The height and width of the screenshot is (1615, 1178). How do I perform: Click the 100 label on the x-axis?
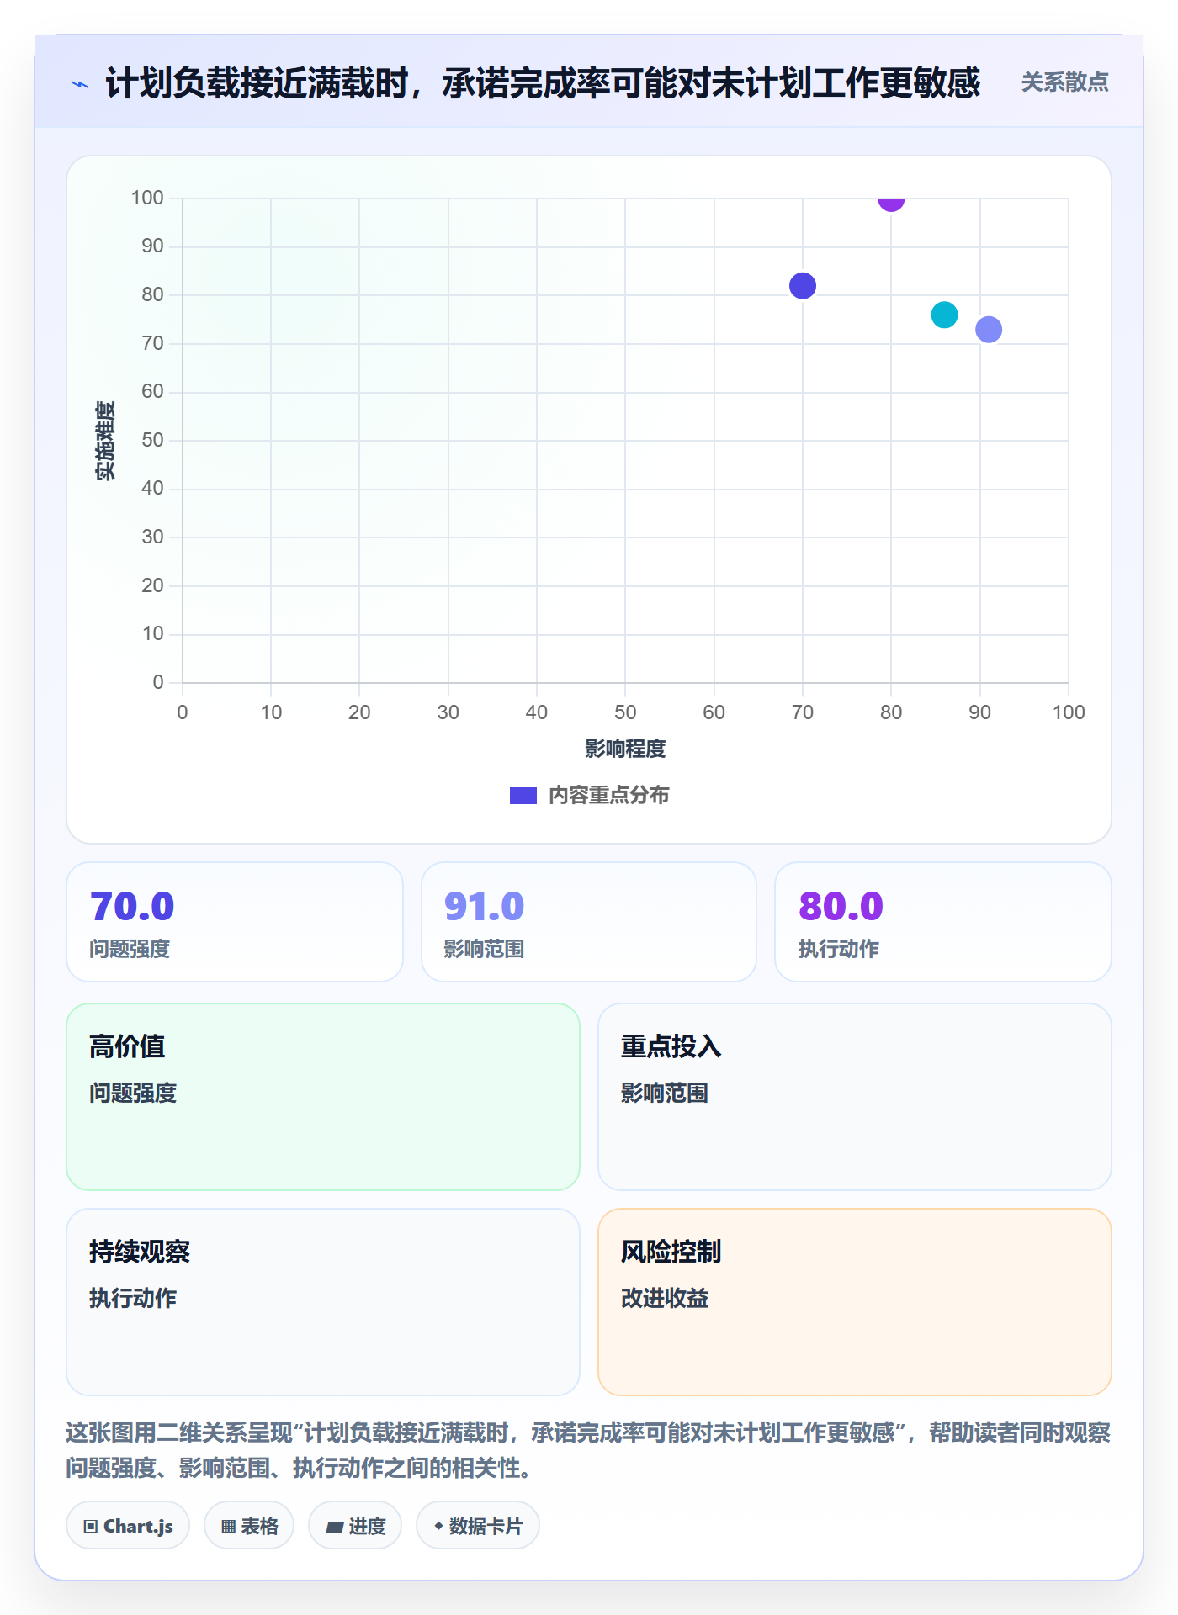[1069, 712]
